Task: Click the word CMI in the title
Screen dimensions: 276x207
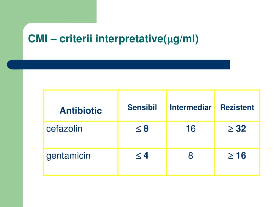Action: pos(38,39)
